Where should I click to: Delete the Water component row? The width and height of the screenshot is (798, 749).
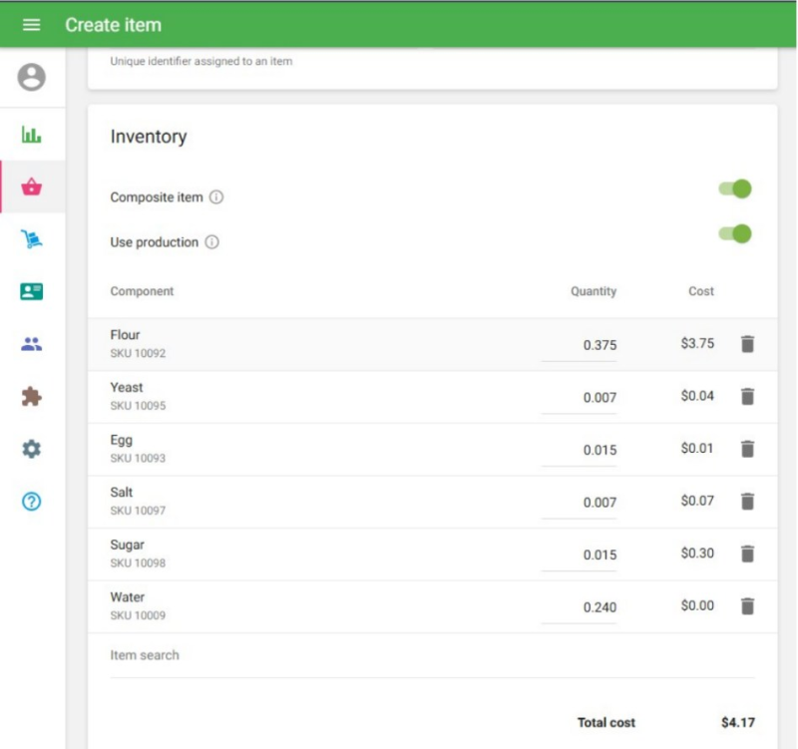(747, 606)
